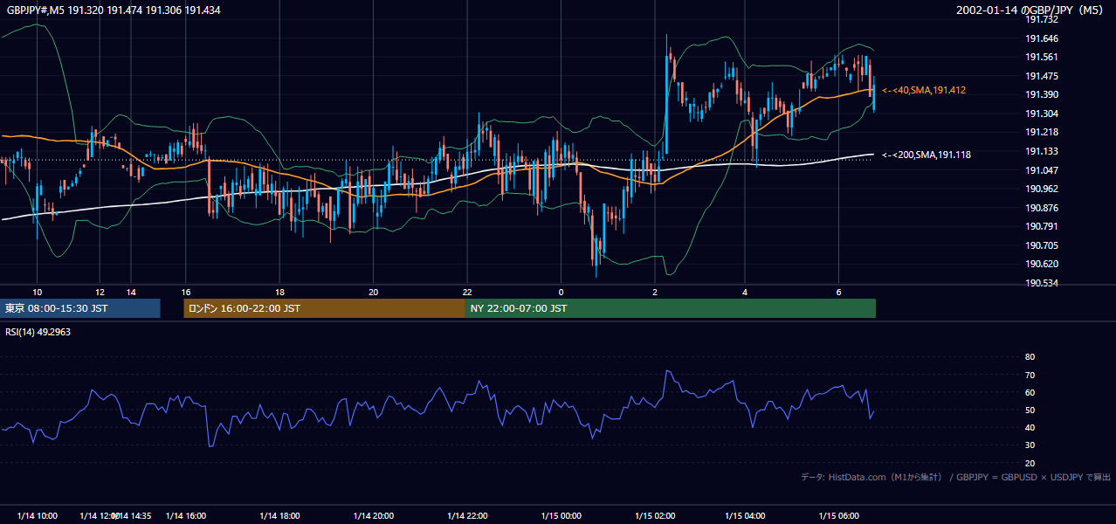
Task: Click RSI scale value 30
Action: pyautogui.click(x=1030, y=445)
